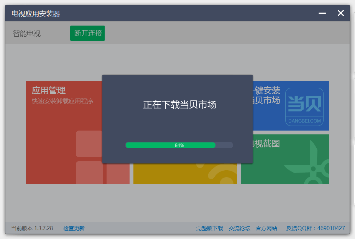Visit the 交流论坛 forum link
Viewport: 355px width, 239px height.
tap(239, 228)
